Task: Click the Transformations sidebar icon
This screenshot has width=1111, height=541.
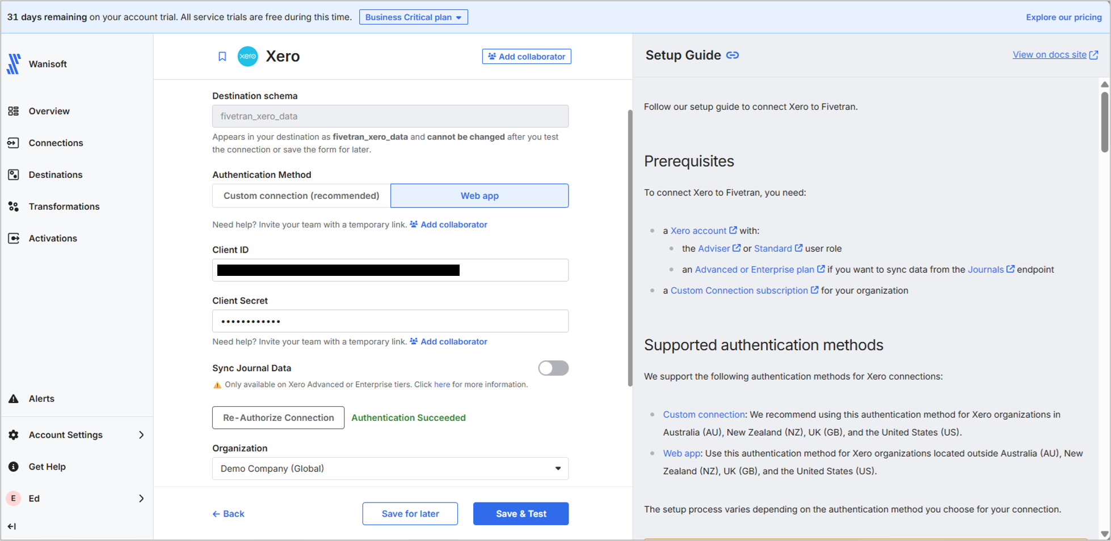Action: [14, 206]
